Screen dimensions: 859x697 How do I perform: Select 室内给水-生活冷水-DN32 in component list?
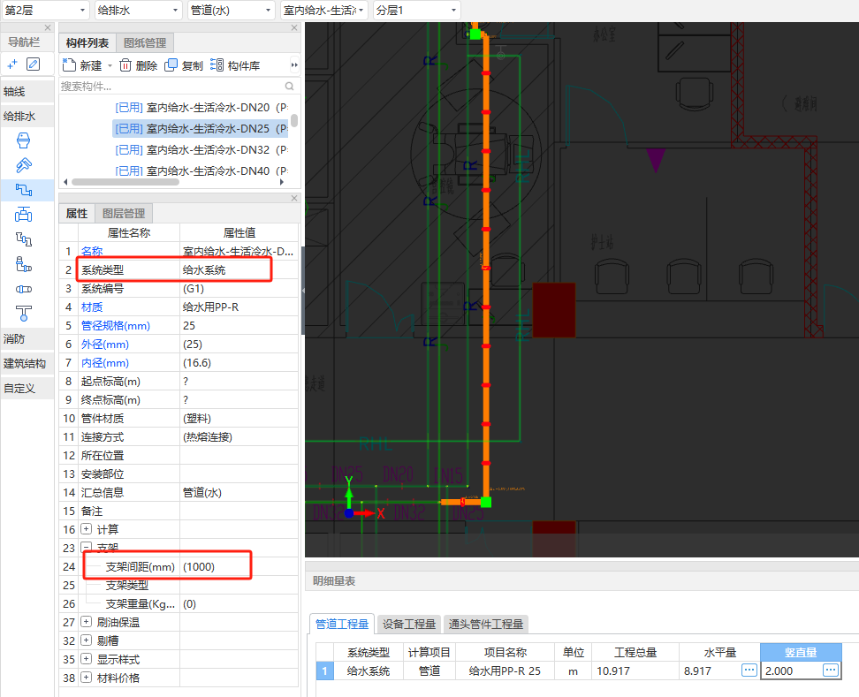coord(201,149)
